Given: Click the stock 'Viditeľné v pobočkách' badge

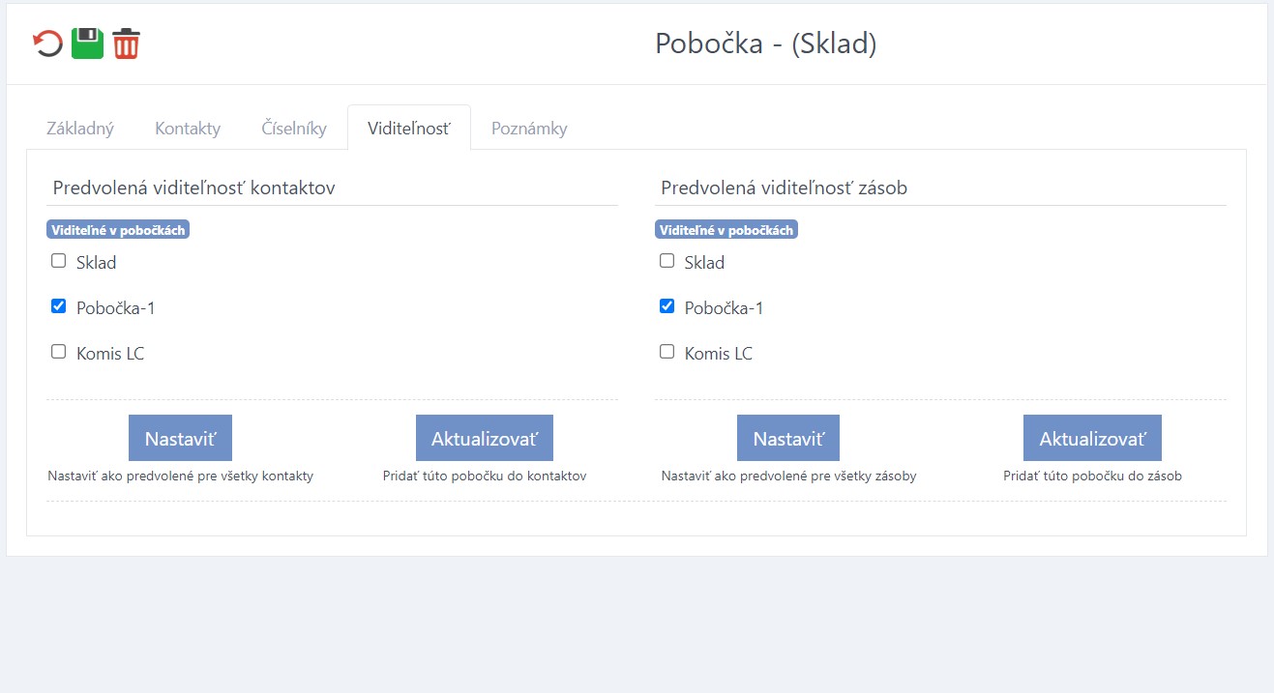Looking at the screenshot, I should [x=726, y=230].
